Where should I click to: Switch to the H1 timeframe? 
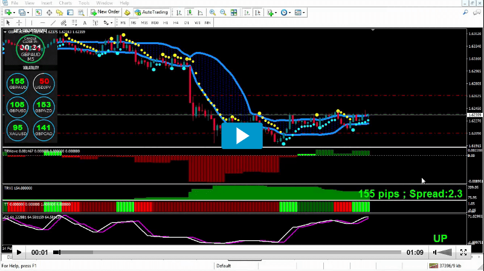166,23
